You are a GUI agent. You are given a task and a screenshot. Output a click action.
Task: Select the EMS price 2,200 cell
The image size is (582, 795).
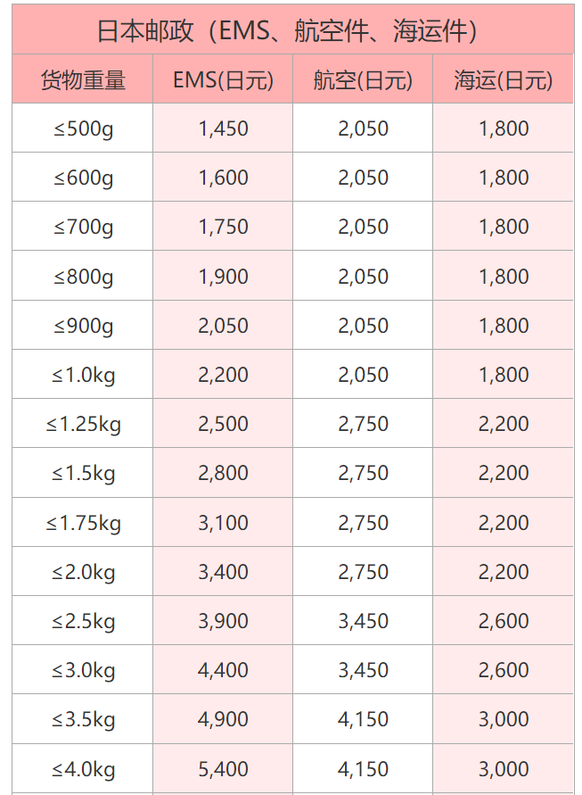[223, 375]
